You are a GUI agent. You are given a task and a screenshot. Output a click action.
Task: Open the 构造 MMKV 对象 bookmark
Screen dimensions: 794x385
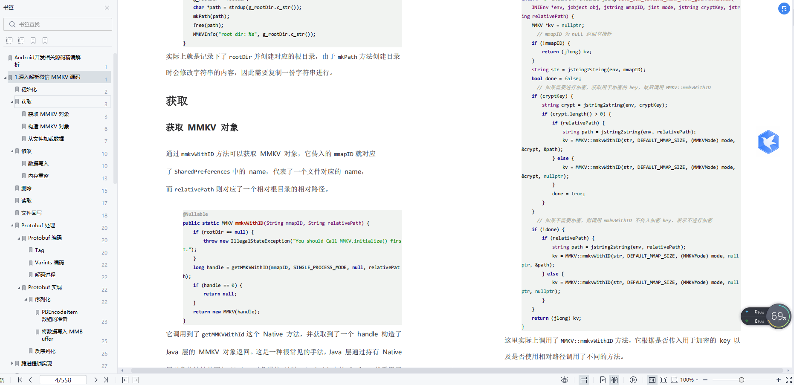tap(49, 127)
